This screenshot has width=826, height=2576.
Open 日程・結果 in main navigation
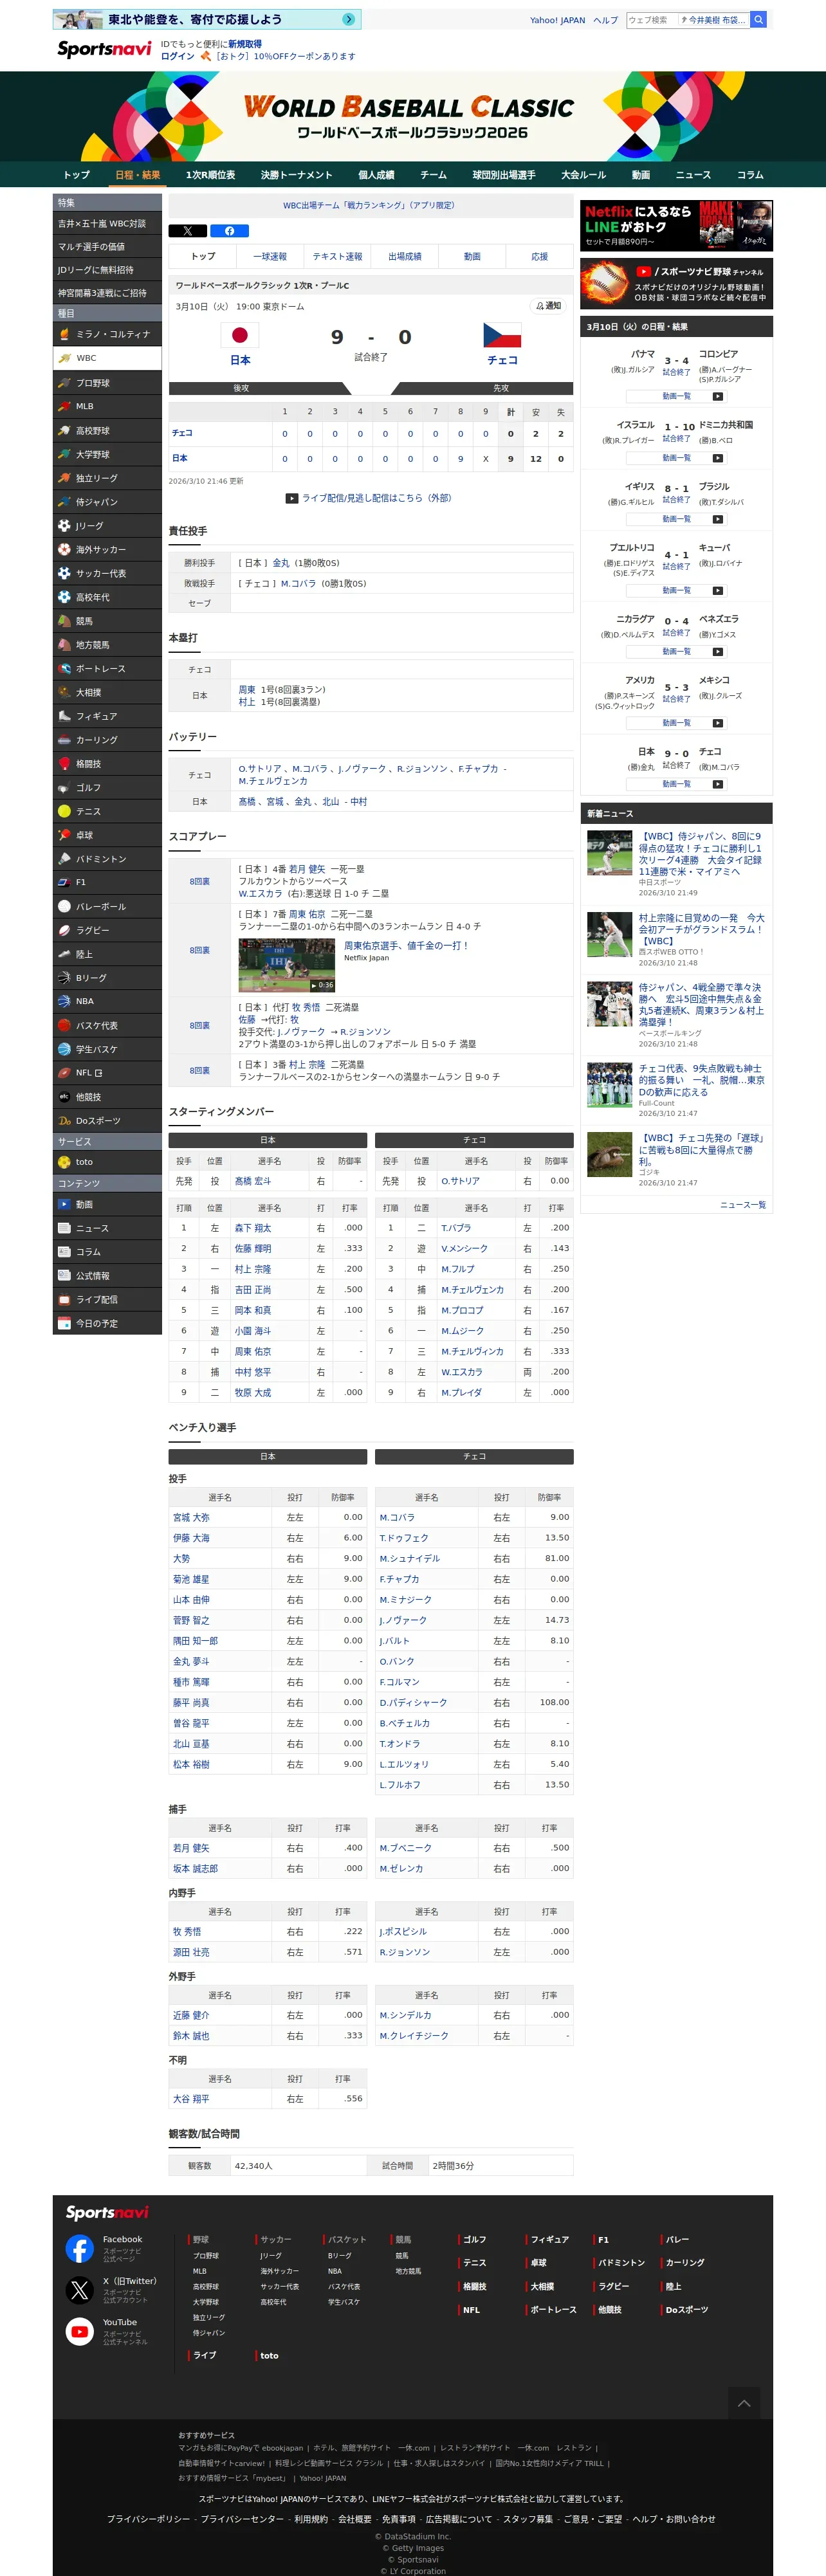tap(138, 175)
